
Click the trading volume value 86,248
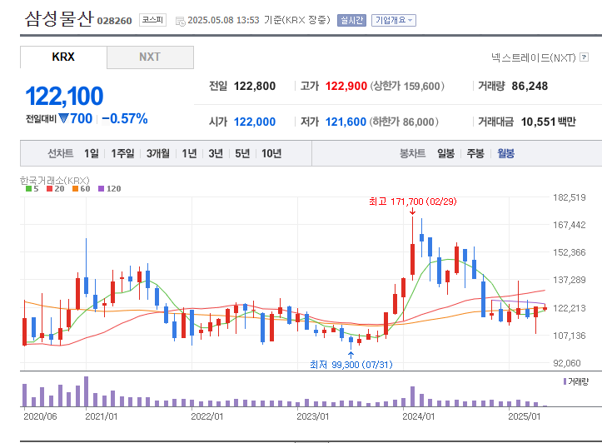530,86
